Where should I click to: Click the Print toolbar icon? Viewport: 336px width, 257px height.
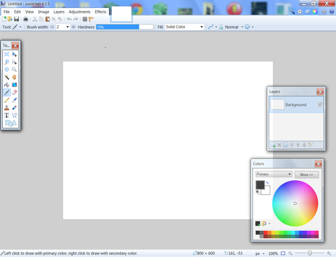pos(26,19)
